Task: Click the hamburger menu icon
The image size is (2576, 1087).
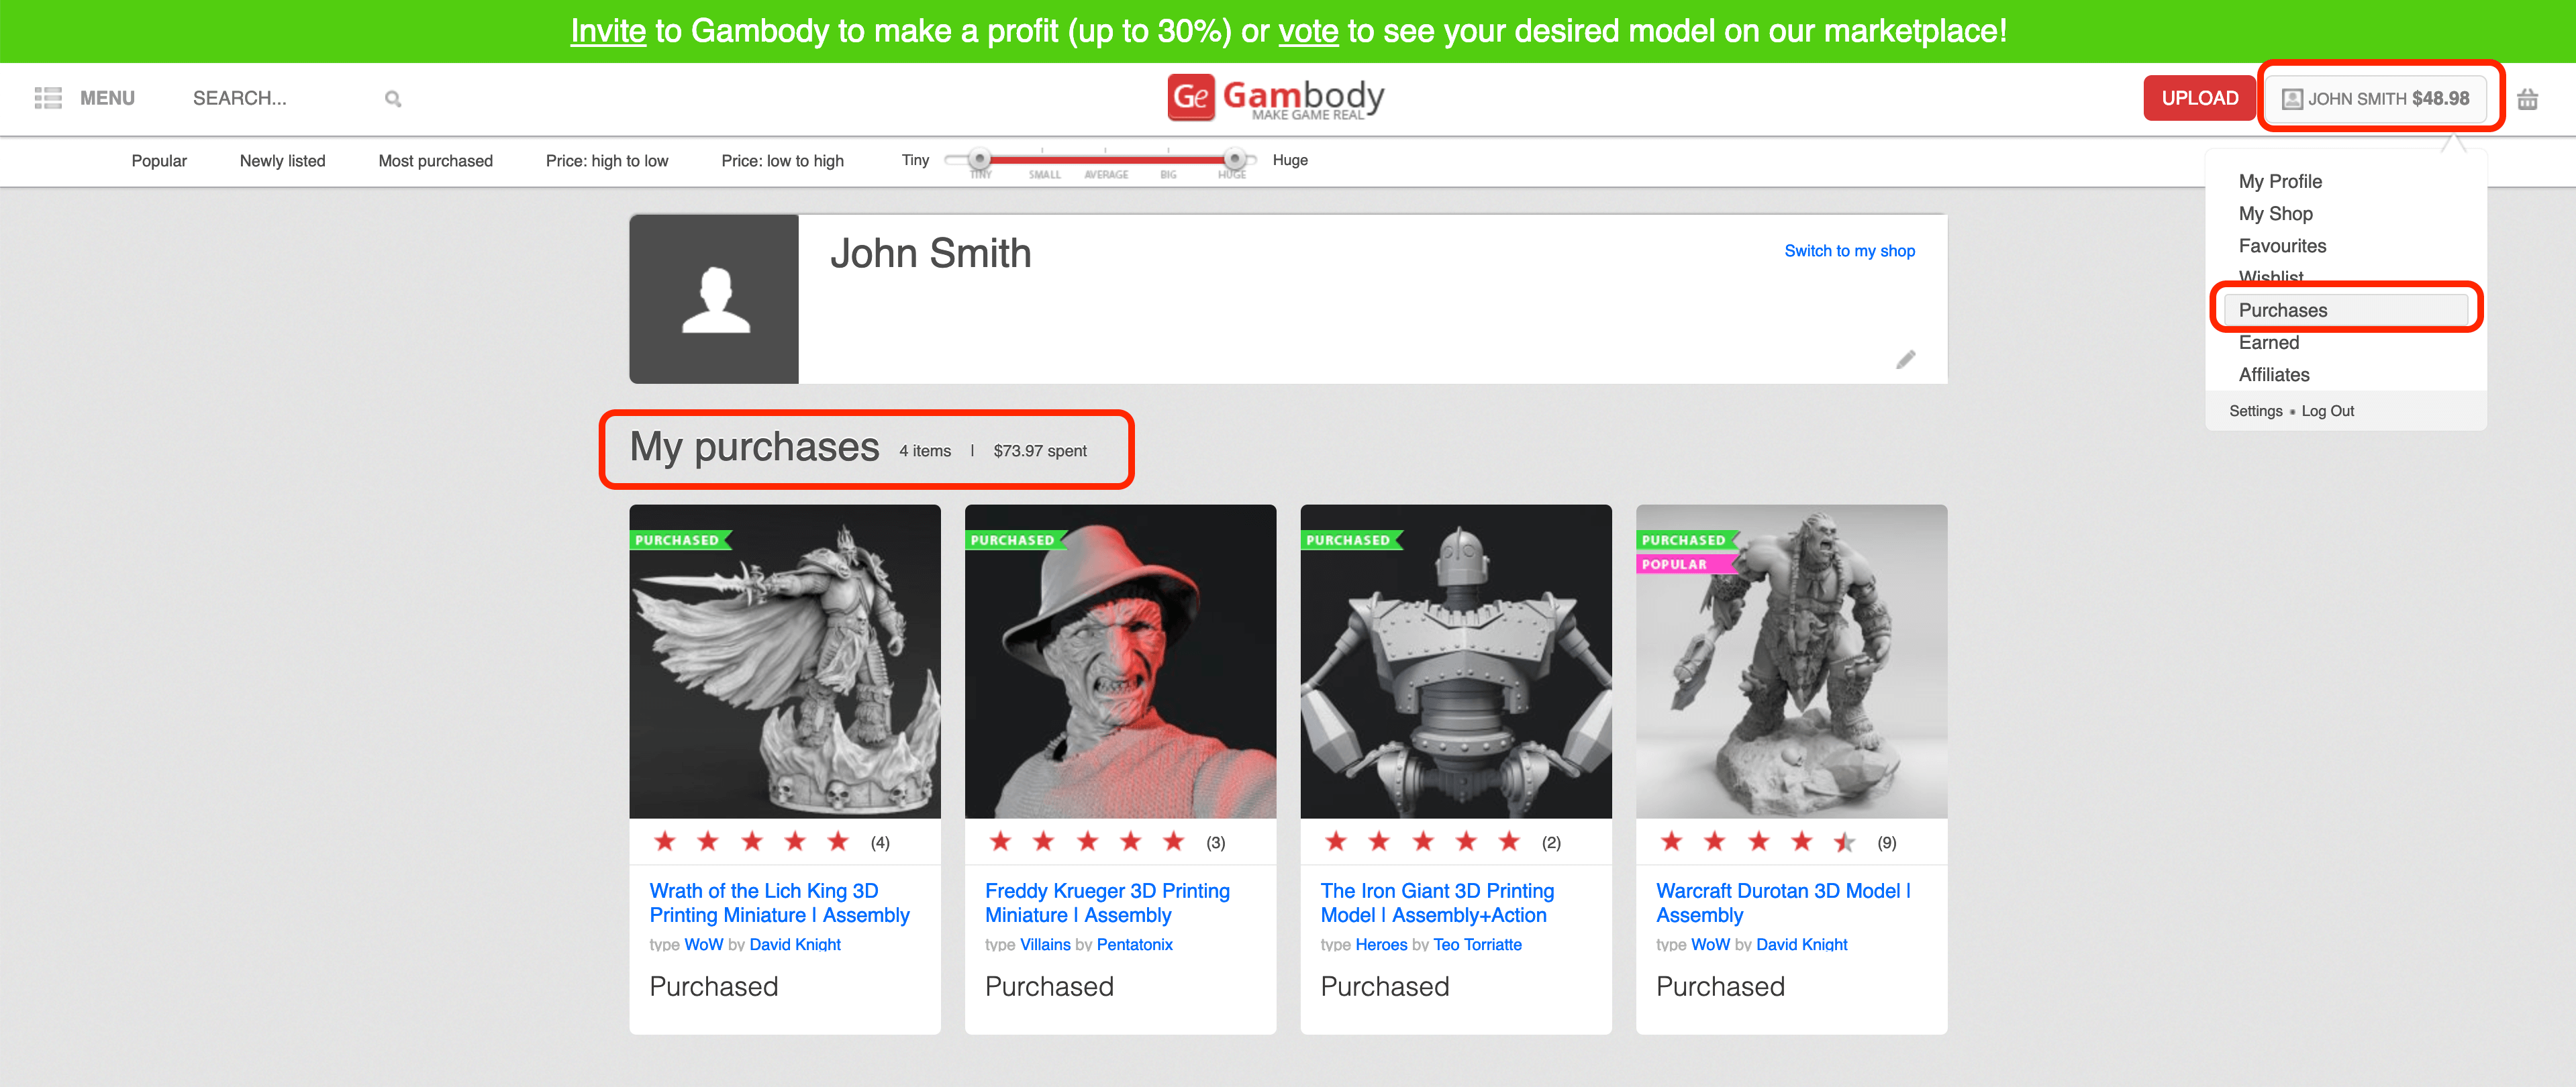Action: tap(48, 98)
